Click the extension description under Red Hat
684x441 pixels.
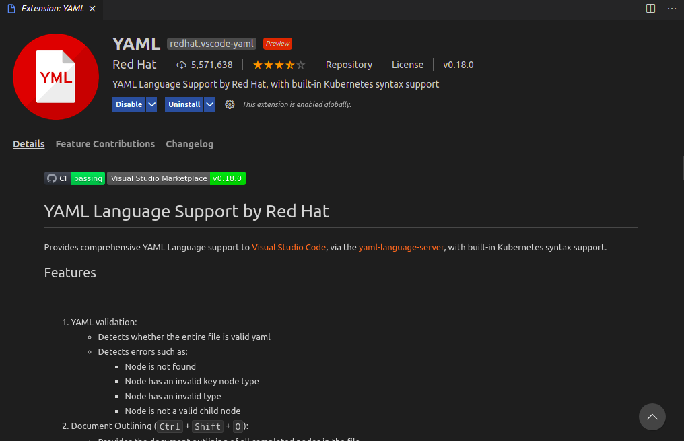pyautogui.click(x=276, y=84)
